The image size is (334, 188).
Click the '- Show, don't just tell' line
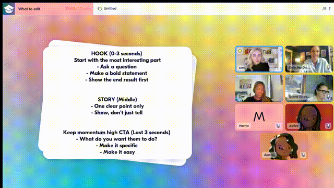point(117,113)
